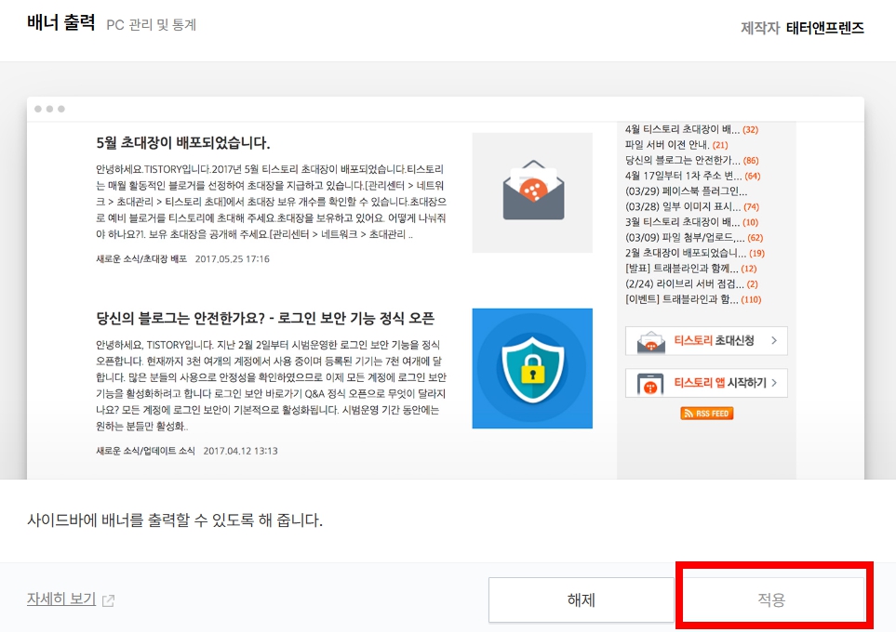Click the date 2017.05.25 17:16
The image size is (896, 632).
232,258
